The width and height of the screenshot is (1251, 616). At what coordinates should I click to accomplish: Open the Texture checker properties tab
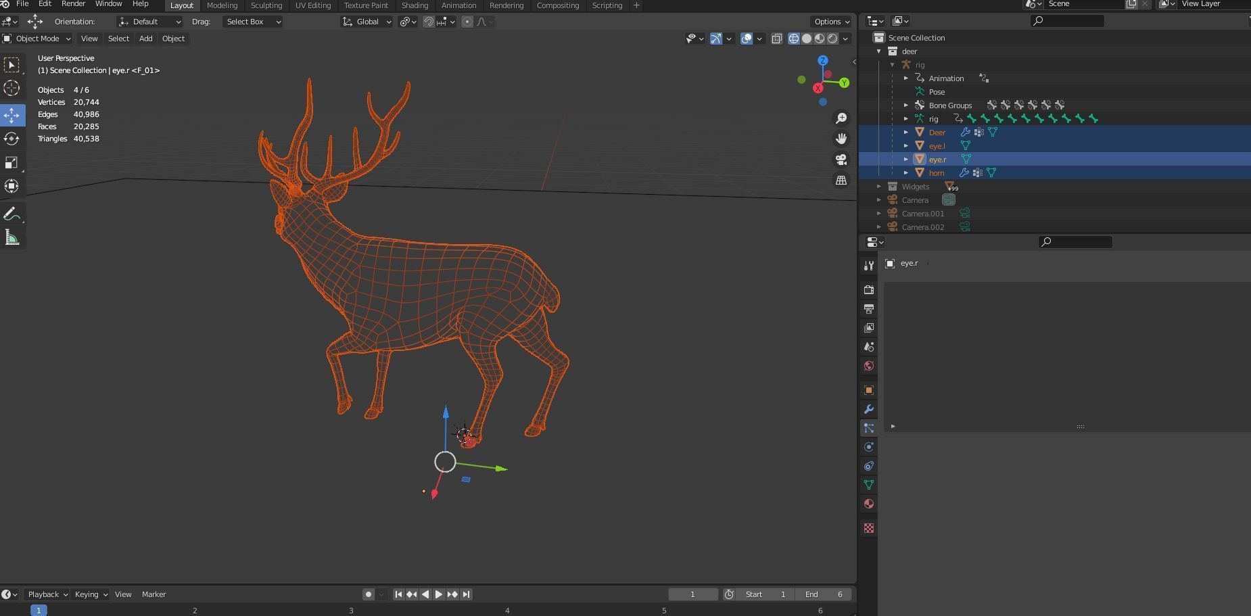[x=869, y=528]
